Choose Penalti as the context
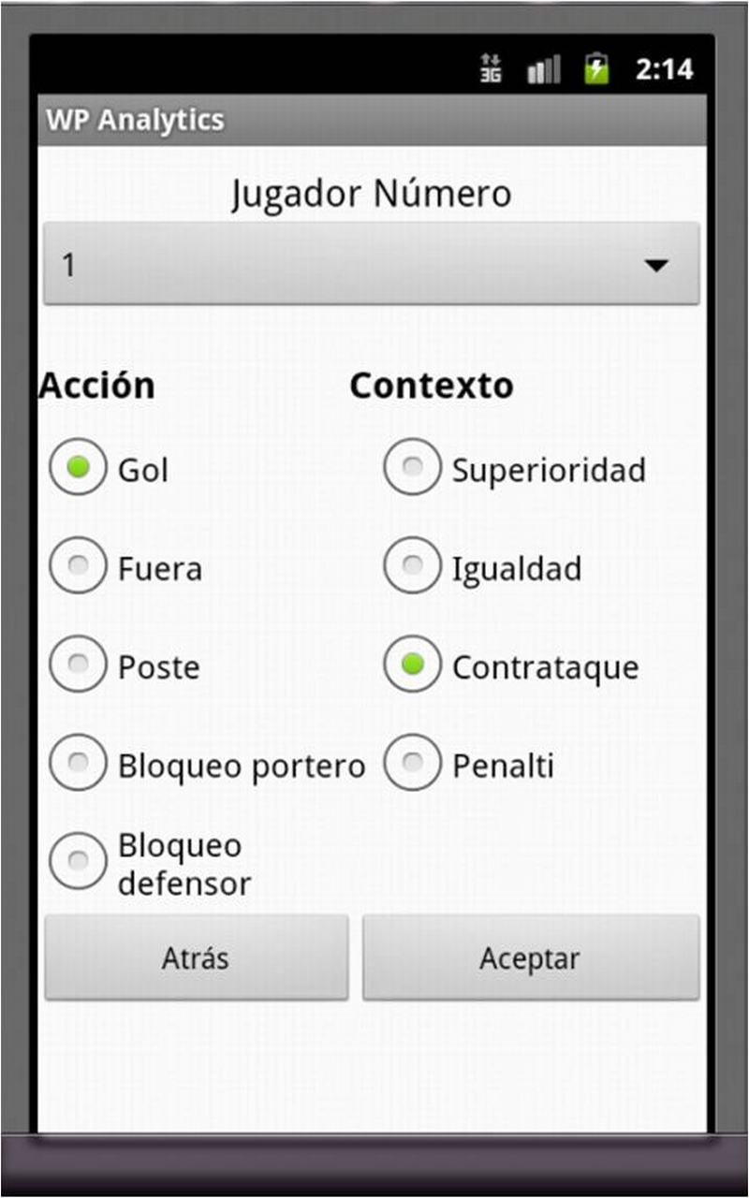Screen dimensions: 749x1198 pyautogui.click(x=412, y=764)
